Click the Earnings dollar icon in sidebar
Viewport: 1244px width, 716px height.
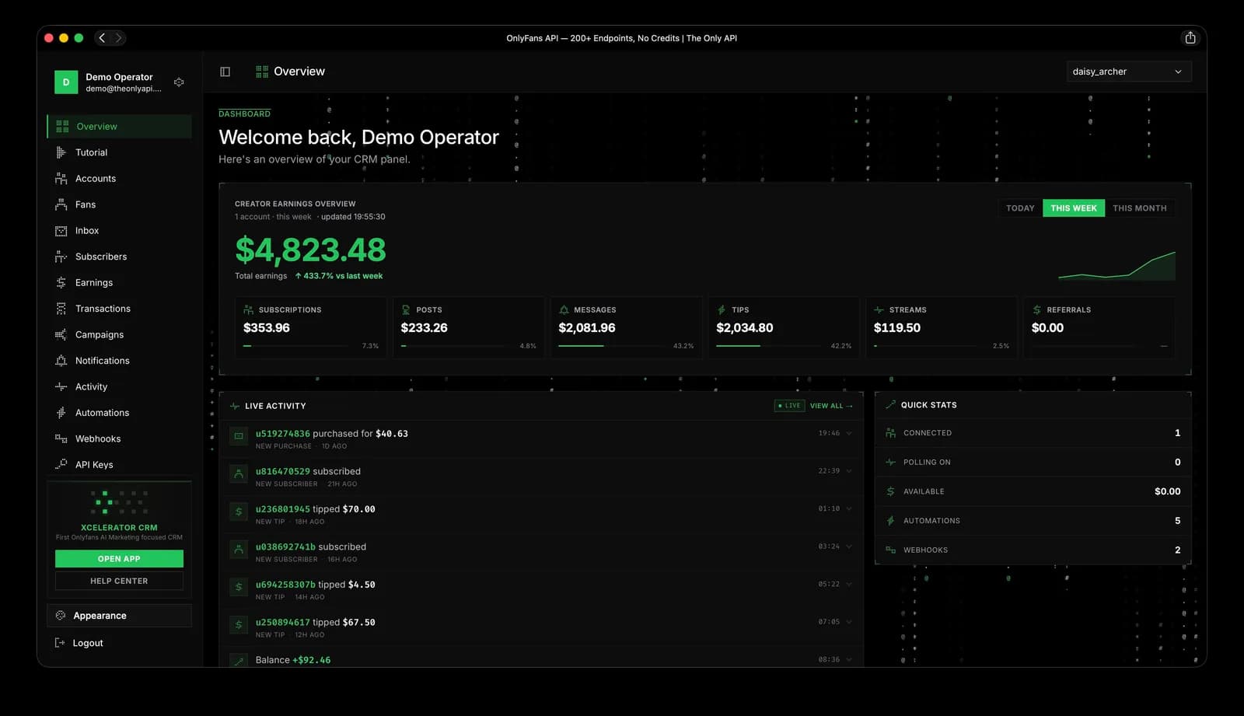(61, 283)
